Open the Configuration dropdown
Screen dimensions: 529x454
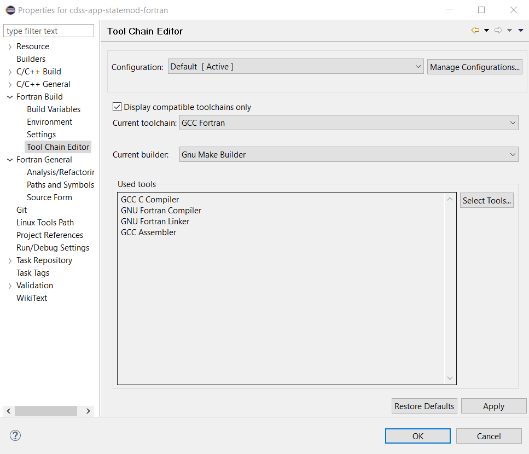pyautogui.click(x=295, y=67)
